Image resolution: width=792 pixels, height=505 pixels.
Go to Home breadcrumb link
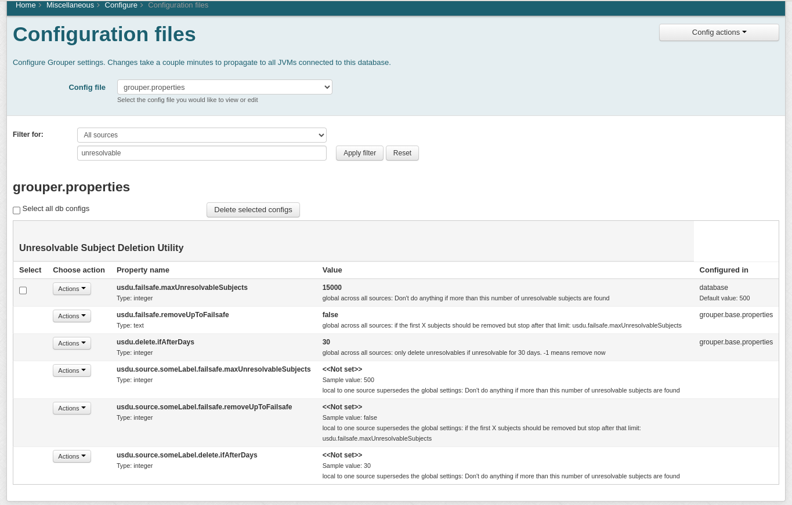tap(26, 5)
